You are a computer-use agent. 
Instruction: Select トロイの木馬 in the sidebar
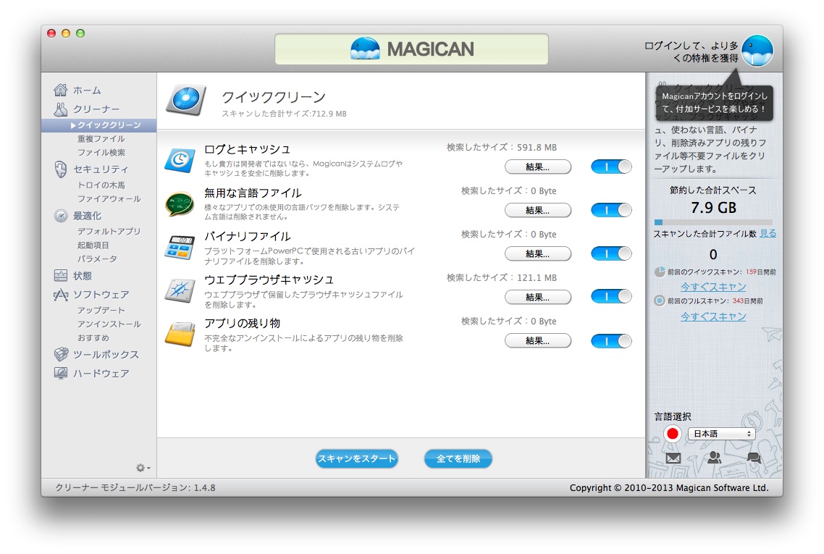click(x=101, y=185)
